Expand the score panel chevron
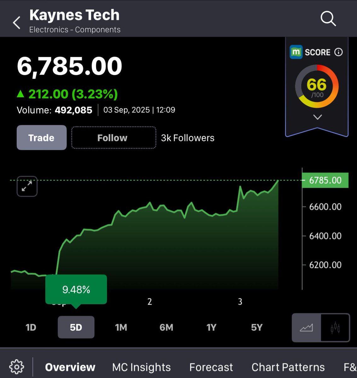The width and height of the screenshot is (357, 378). click(x=317, y=117)
